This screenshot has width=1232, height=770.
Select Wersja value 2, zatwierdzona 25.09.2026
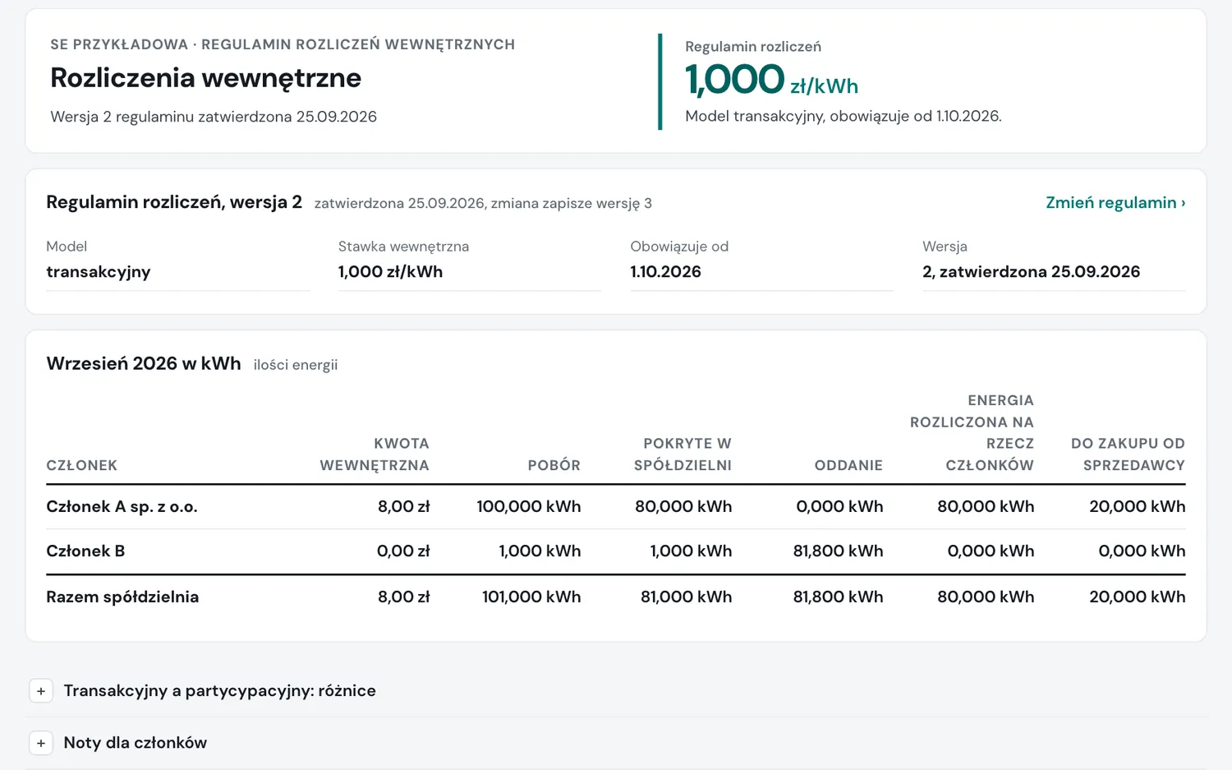(x=1031, y=272)
